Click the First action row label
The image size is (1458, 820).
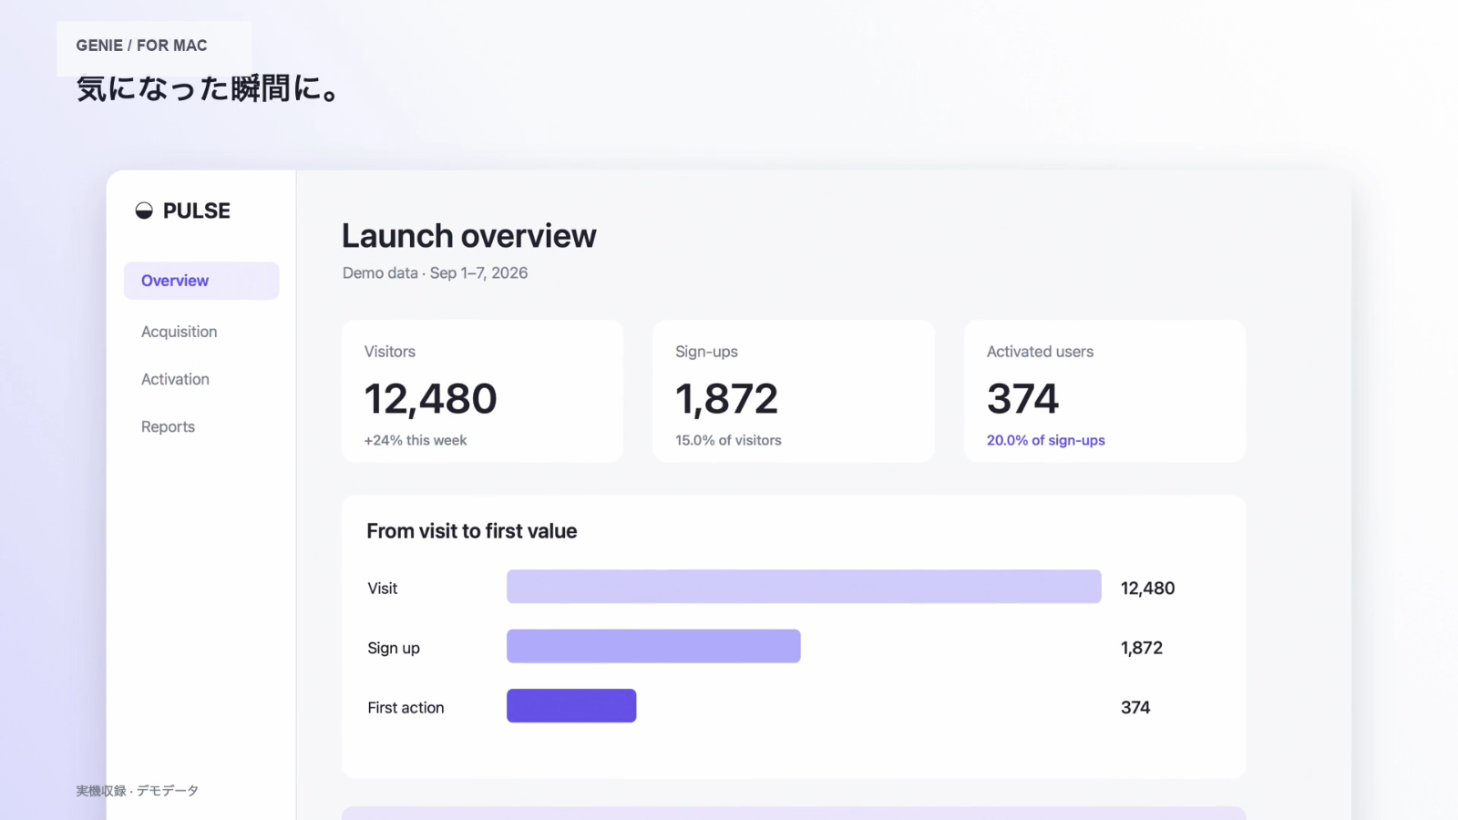click(x=406, y=708)
